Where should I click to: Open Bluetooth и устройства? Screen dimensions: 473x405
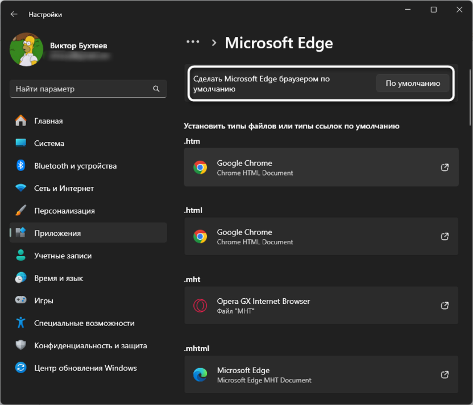[x=75, y=166]
